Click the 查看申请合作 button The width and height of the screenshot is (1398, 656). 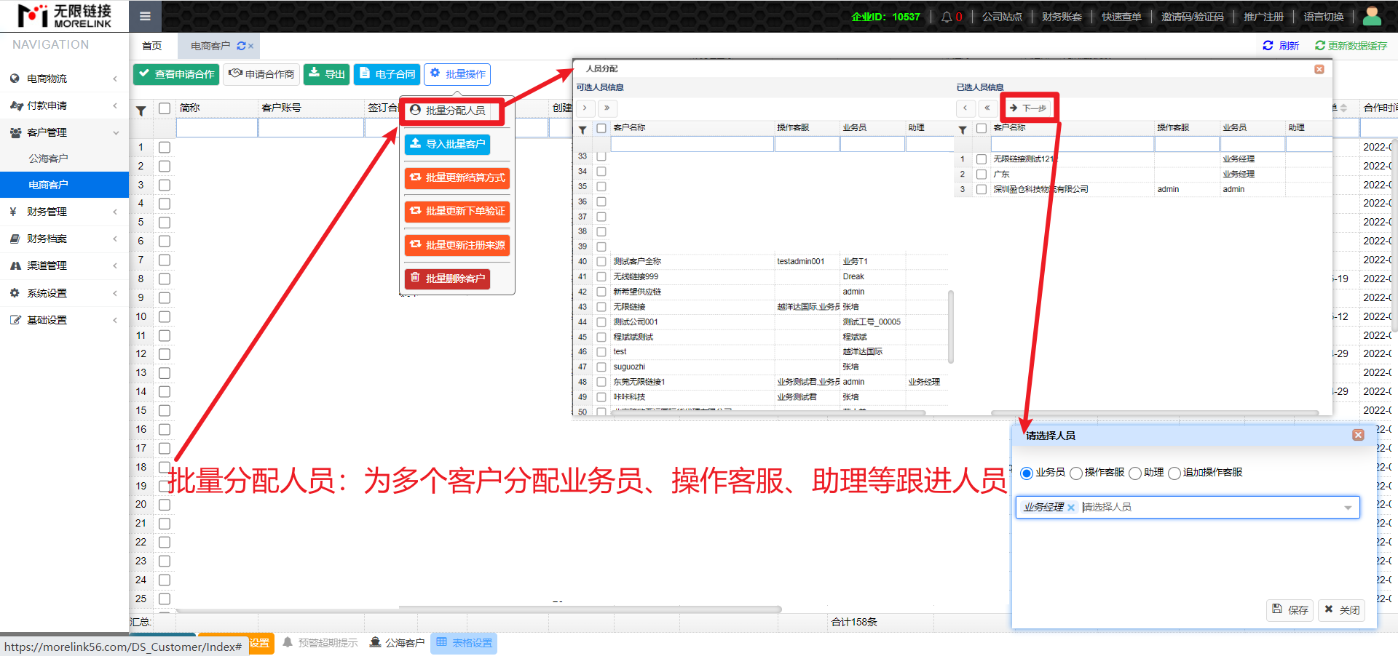(x=177, y=74)
